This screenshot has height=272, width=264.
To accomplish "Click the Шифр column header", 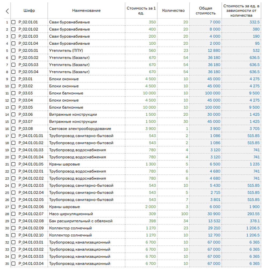I will (x=29, y=11).
